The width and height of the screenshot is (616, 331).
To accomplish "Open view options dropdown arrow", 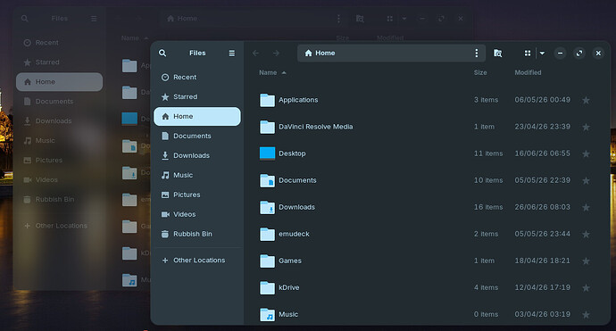I will tap(542, 53).
